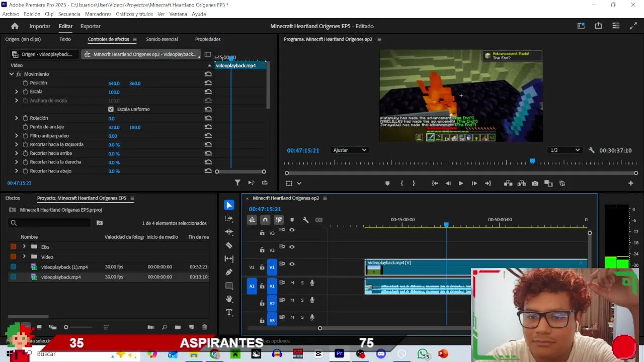The height and width of the screenshot is (362, 644).
Task: Toggle Snap in timeline
Action: 265,220
